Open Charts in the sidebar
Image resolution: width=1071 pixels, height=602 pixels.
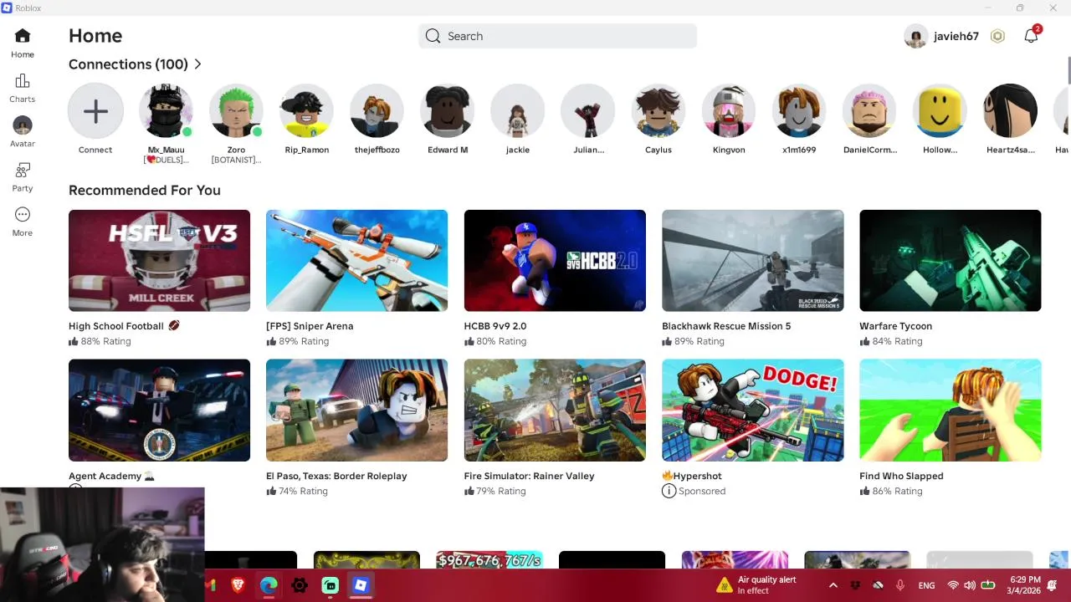tap(23, 81)
